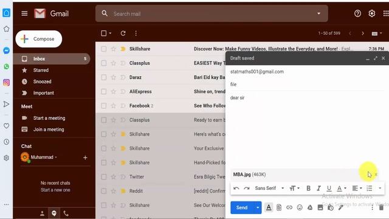This screenshot has height=219, width=389.
Task: Expand more formatting options arrow
Action: click(380, 189)
